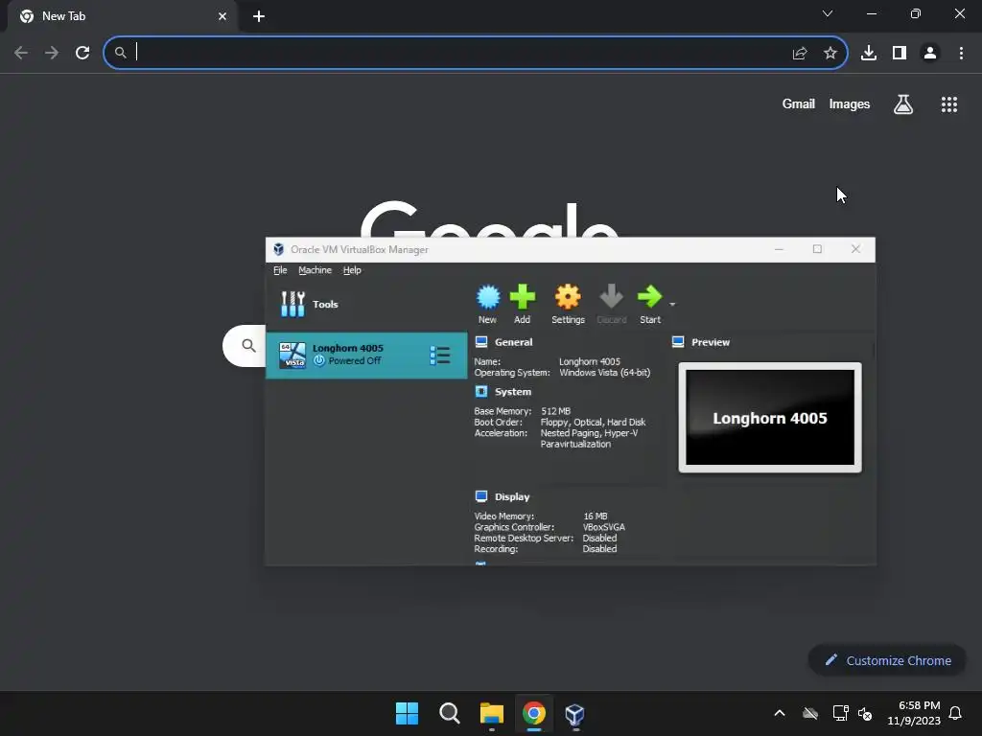
Task: Open the clock showing 6:58 PM
Action: pyautogui.click(x=914, y=713)
